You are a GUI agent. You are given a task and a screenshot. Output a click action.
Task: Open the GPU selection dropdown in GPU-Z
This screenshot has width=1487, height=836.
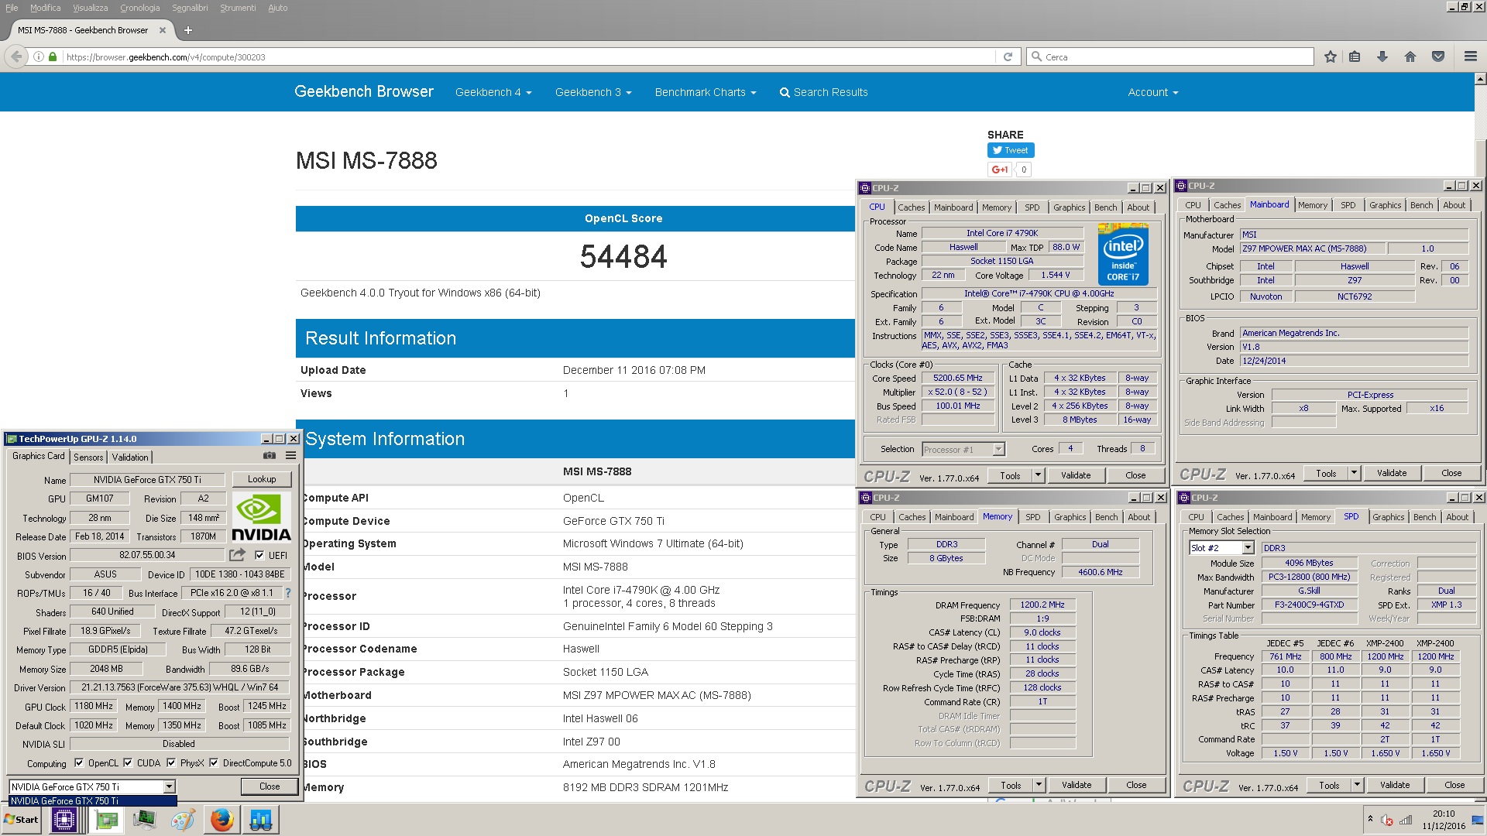(169, 786)
